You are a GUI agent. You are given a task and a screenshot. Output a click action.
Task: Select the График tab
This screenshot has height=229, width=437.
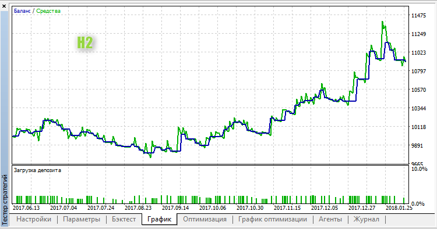159,219
